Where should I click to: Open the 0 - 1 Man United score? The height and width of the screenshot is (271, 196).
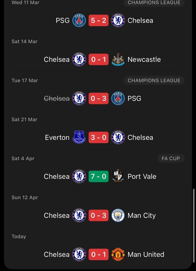click(x=99, y=254)
